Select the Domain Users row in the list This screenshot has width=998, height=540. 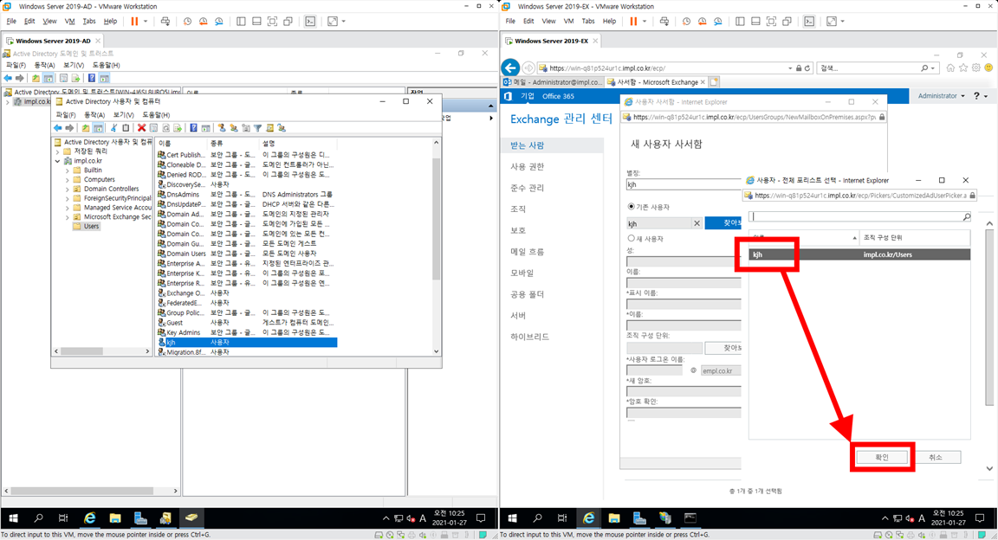coord(247,254)
